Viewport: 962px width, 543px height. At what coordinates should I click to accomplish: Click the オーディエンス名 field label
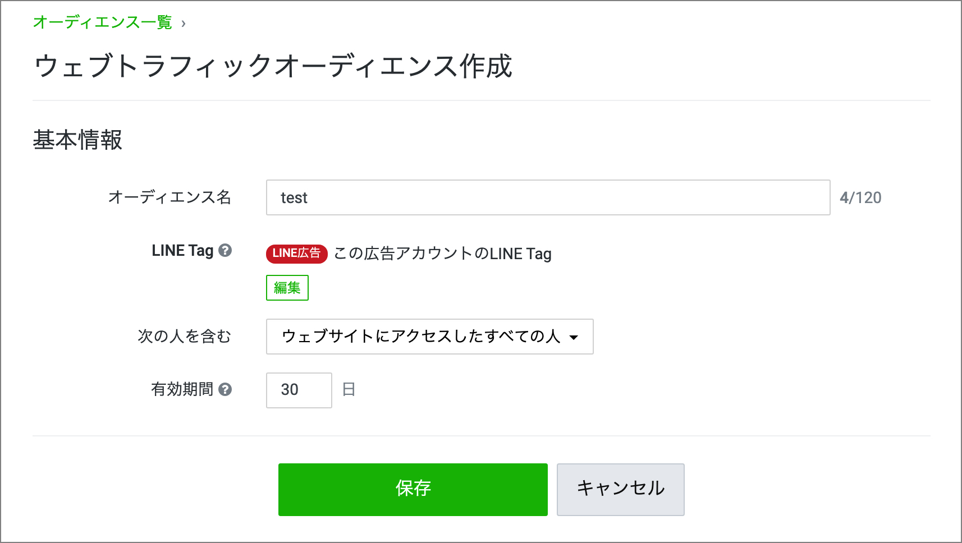tap(170, 197)
